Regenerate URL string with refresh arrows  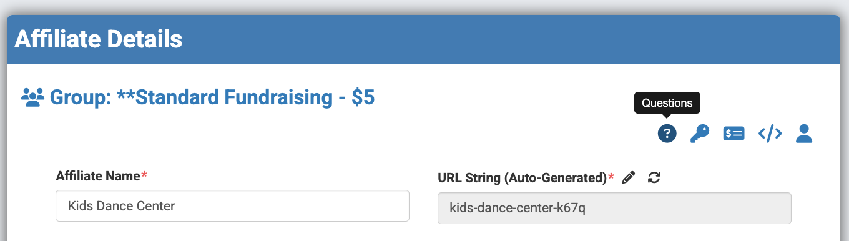tap(654, 177)
